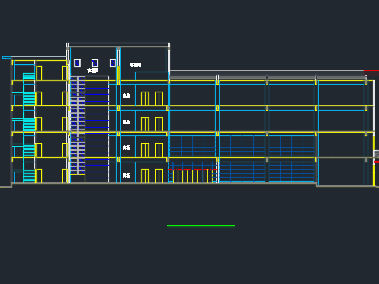Viewport: 379px width, 284px height.
Task: Click the room label right of rooftop windows
Action: pos(136,65)
